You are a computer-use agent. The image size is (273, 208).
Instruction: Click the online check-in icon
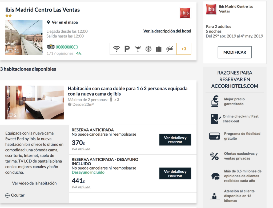coord(215,119)
